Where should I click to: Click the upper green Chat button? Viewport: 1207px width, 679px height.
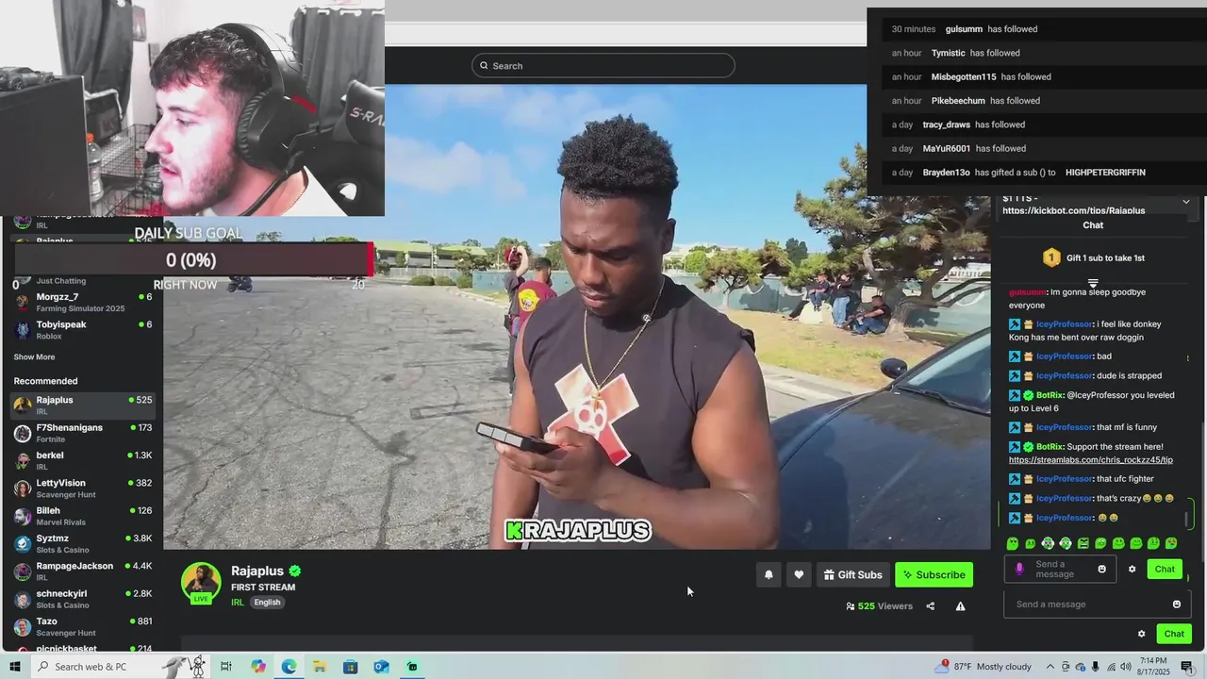point(1165,569)
